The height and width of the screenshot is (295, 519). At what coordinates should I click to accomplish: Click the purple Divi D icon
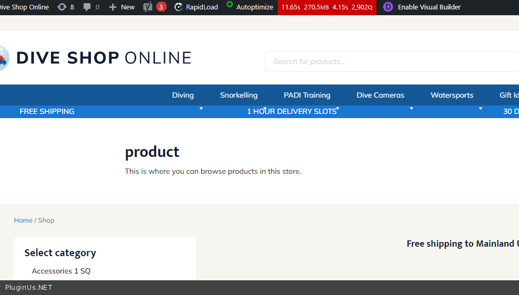(x=388, y=7)
